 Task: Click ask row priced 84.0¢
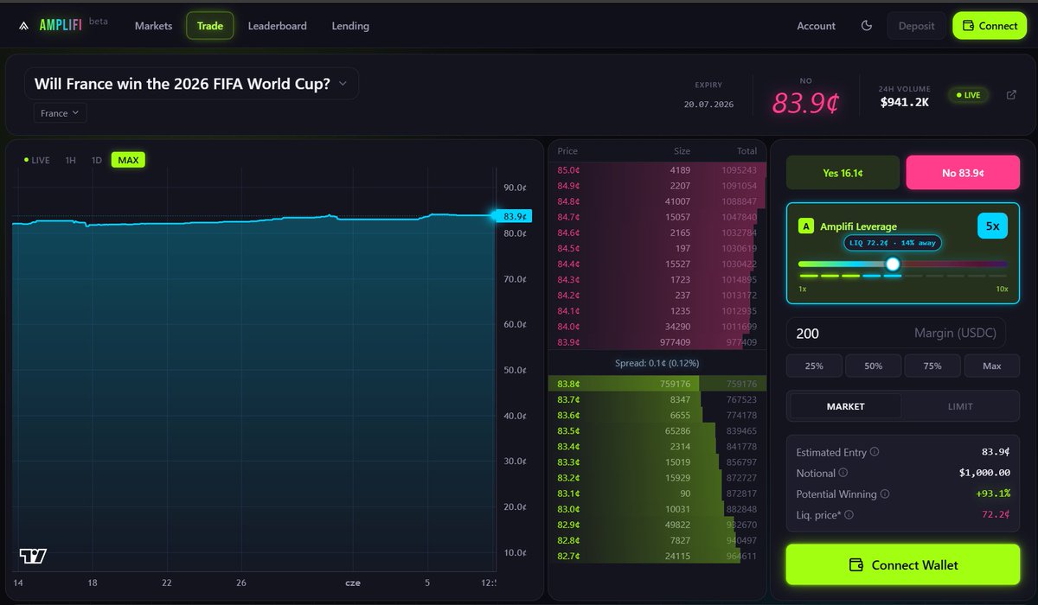[x=657, y=326]
